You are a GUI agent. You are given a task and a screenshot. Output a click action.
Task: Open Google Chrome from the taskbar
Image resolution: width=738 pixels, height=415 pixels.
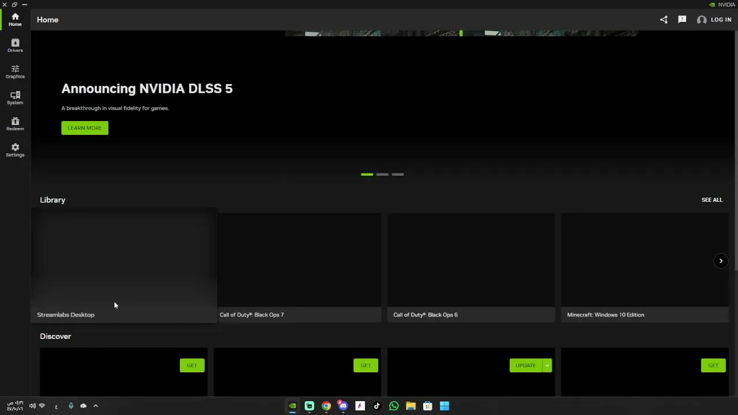pyautogui.click(x=326, y=406)
